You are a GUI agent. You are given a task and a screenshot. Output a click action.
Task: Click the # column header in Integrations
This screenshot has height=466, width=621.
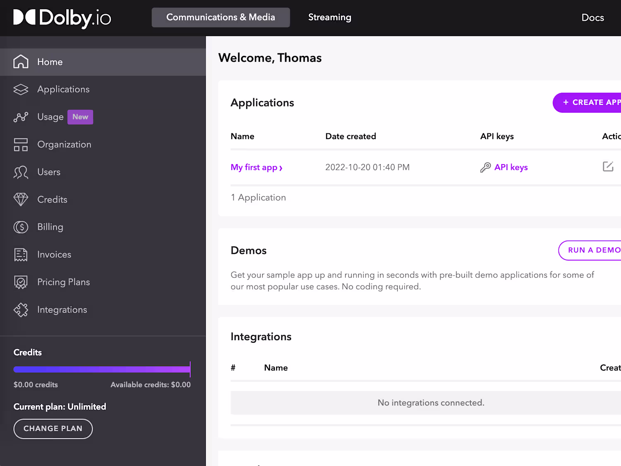click(233, 368)
